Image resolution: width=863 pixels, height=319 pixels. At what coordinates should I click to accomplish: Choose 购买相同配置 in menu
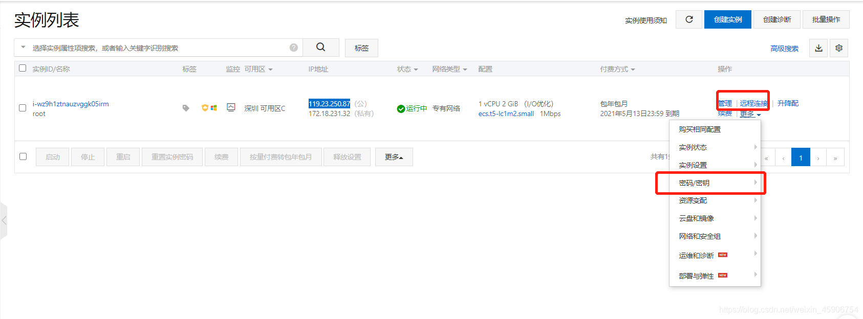pos(715,129)
